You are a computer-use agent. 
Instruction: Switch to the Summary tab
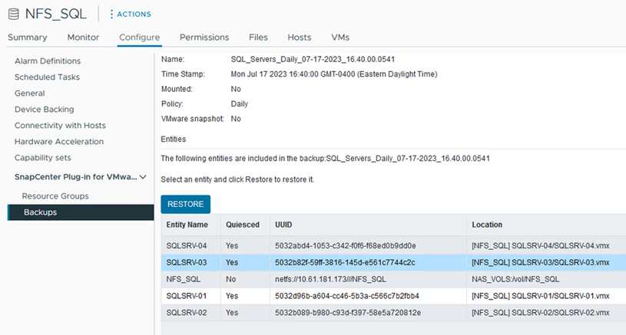pos(27,37)
